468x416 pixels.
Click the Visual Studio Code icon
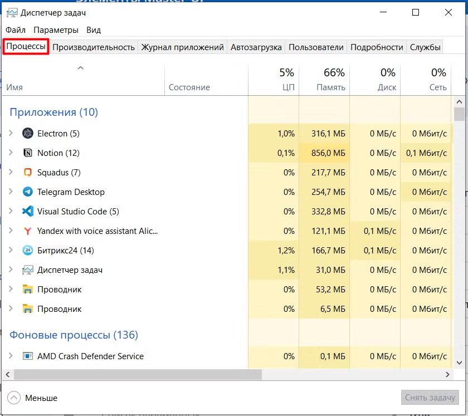pyautogui.click(x=28, y=211)
